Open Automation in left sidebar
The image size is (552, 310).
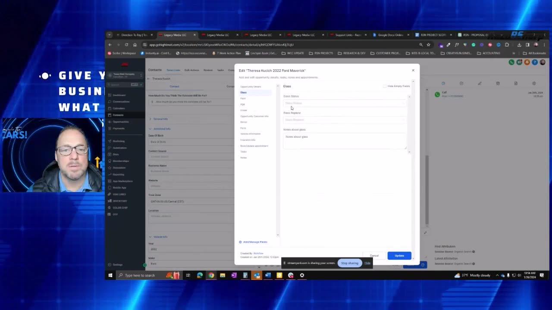(x=119, y=148)
